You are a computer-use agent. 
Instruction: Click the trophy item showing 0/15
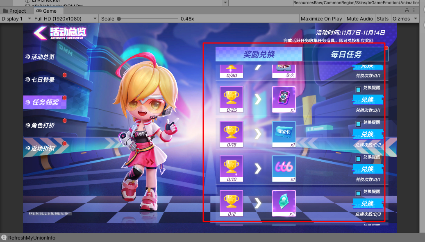pyautogui.click(x=231, y=134)
